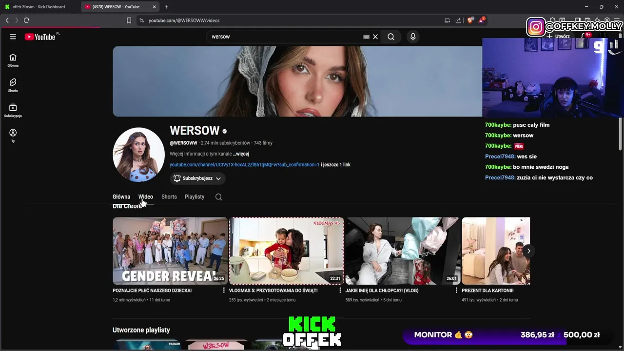Open the YouTube hamburger guide menu

13,37
